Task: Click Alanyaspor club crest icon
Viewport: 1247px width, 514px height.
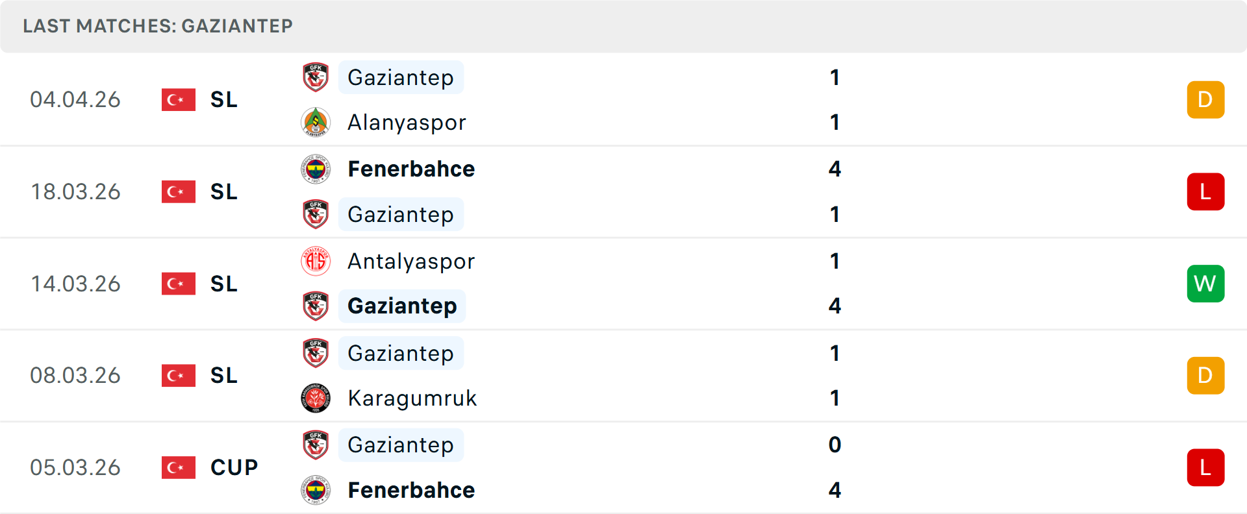Action: (316, 122)
